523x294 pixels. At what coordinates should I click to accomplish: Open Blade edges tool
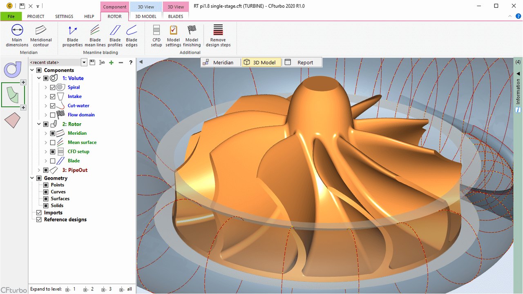(132, 36)
